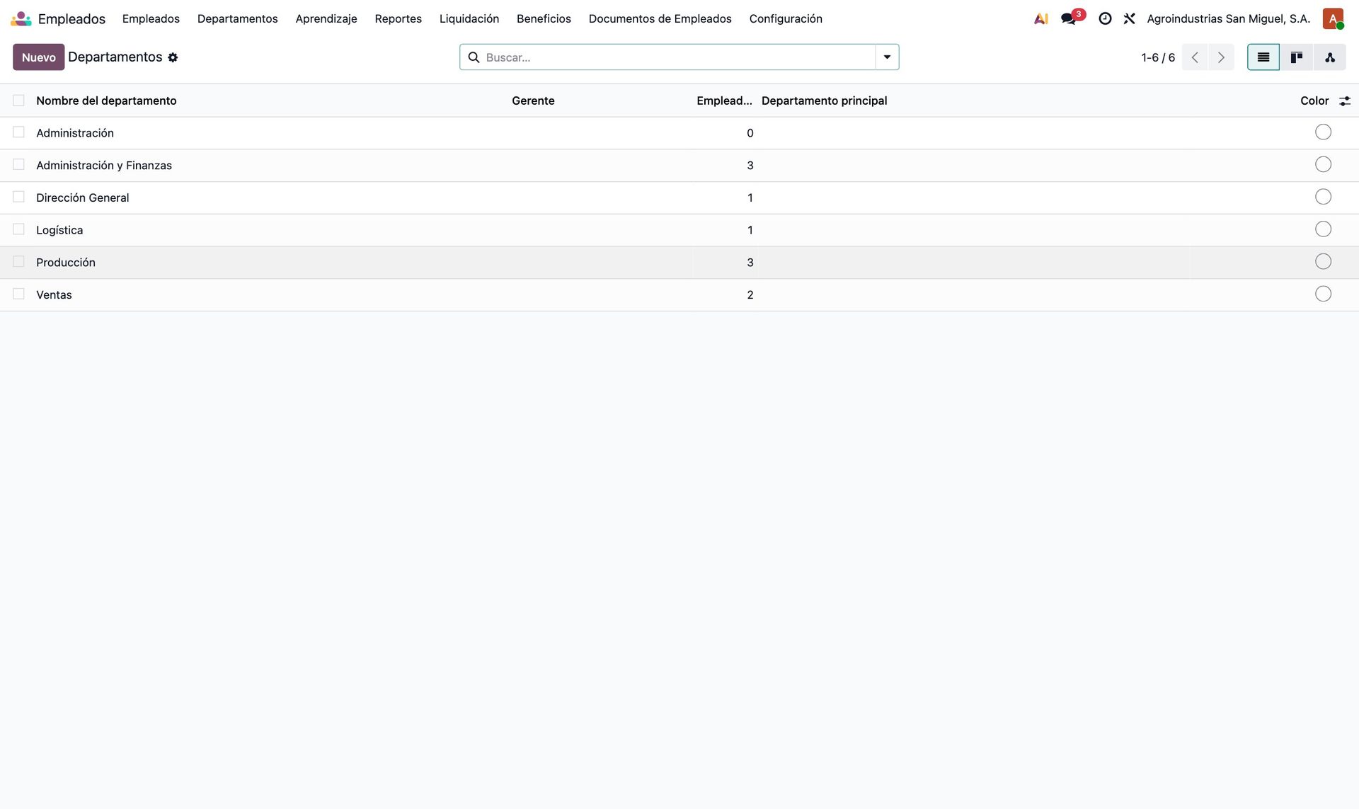
Task: Open the Empleados menu
Action: tap(151, 18)
